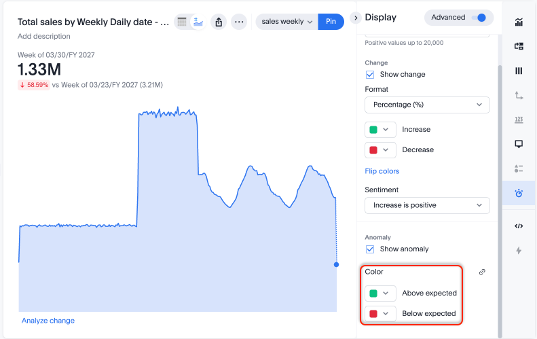The image size is (537, 339).
Task: Open chart type icon in right sidebar
Action: [x=519, y=22]
